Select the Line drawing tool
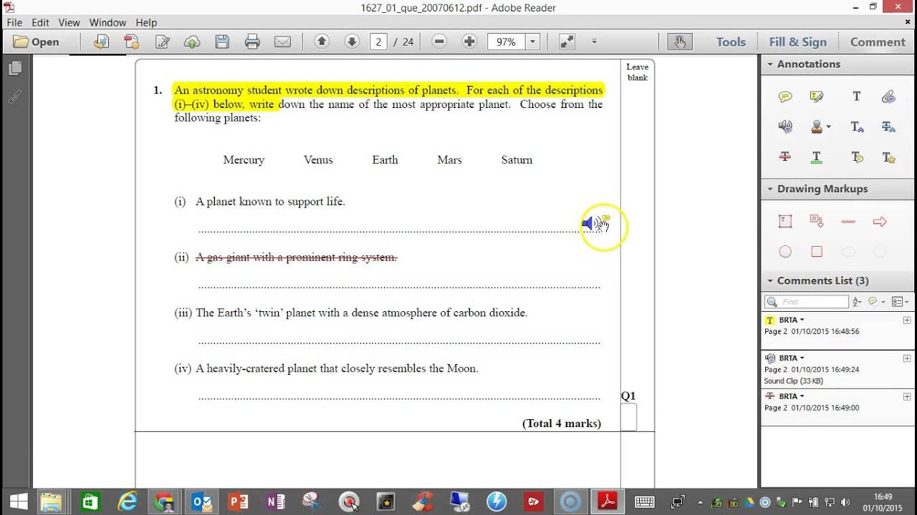Image resolution: width=917 pixels, height=515 pixels. tap(848, 222)
